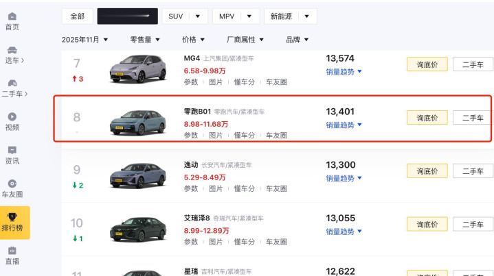Screen dimensions: 494x276
Task: Click 二手车 button for 逸动
Action: (472, 171)
